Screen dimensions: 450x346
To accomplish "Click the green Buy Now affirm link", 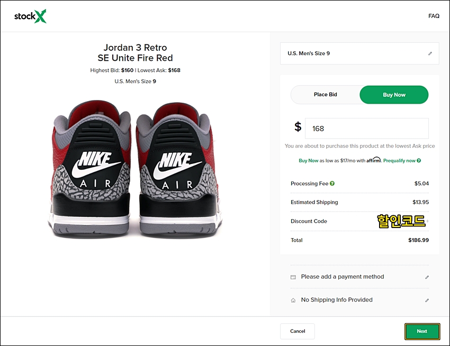I will (x=308, y=161).
